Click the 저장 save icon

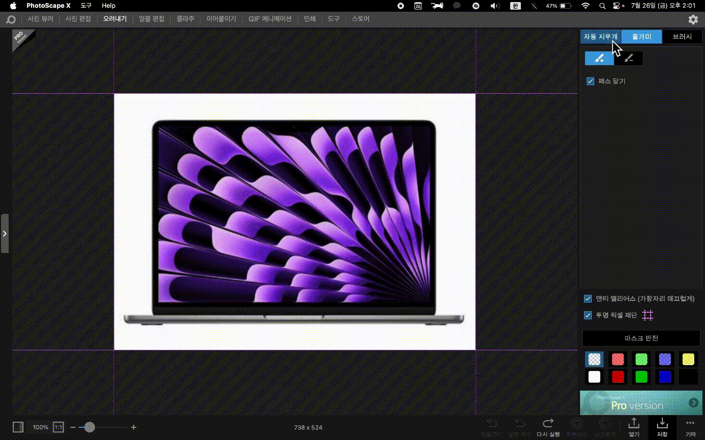tap(662, 423)
